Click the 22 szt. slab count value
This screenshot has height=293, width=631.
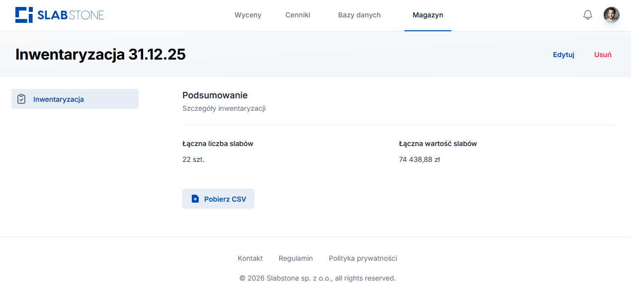coord(193,159)
